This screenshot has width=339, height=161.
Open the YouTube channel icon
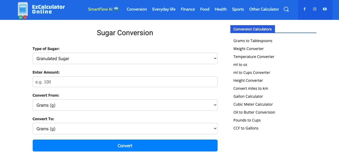[x=325, y=9]
